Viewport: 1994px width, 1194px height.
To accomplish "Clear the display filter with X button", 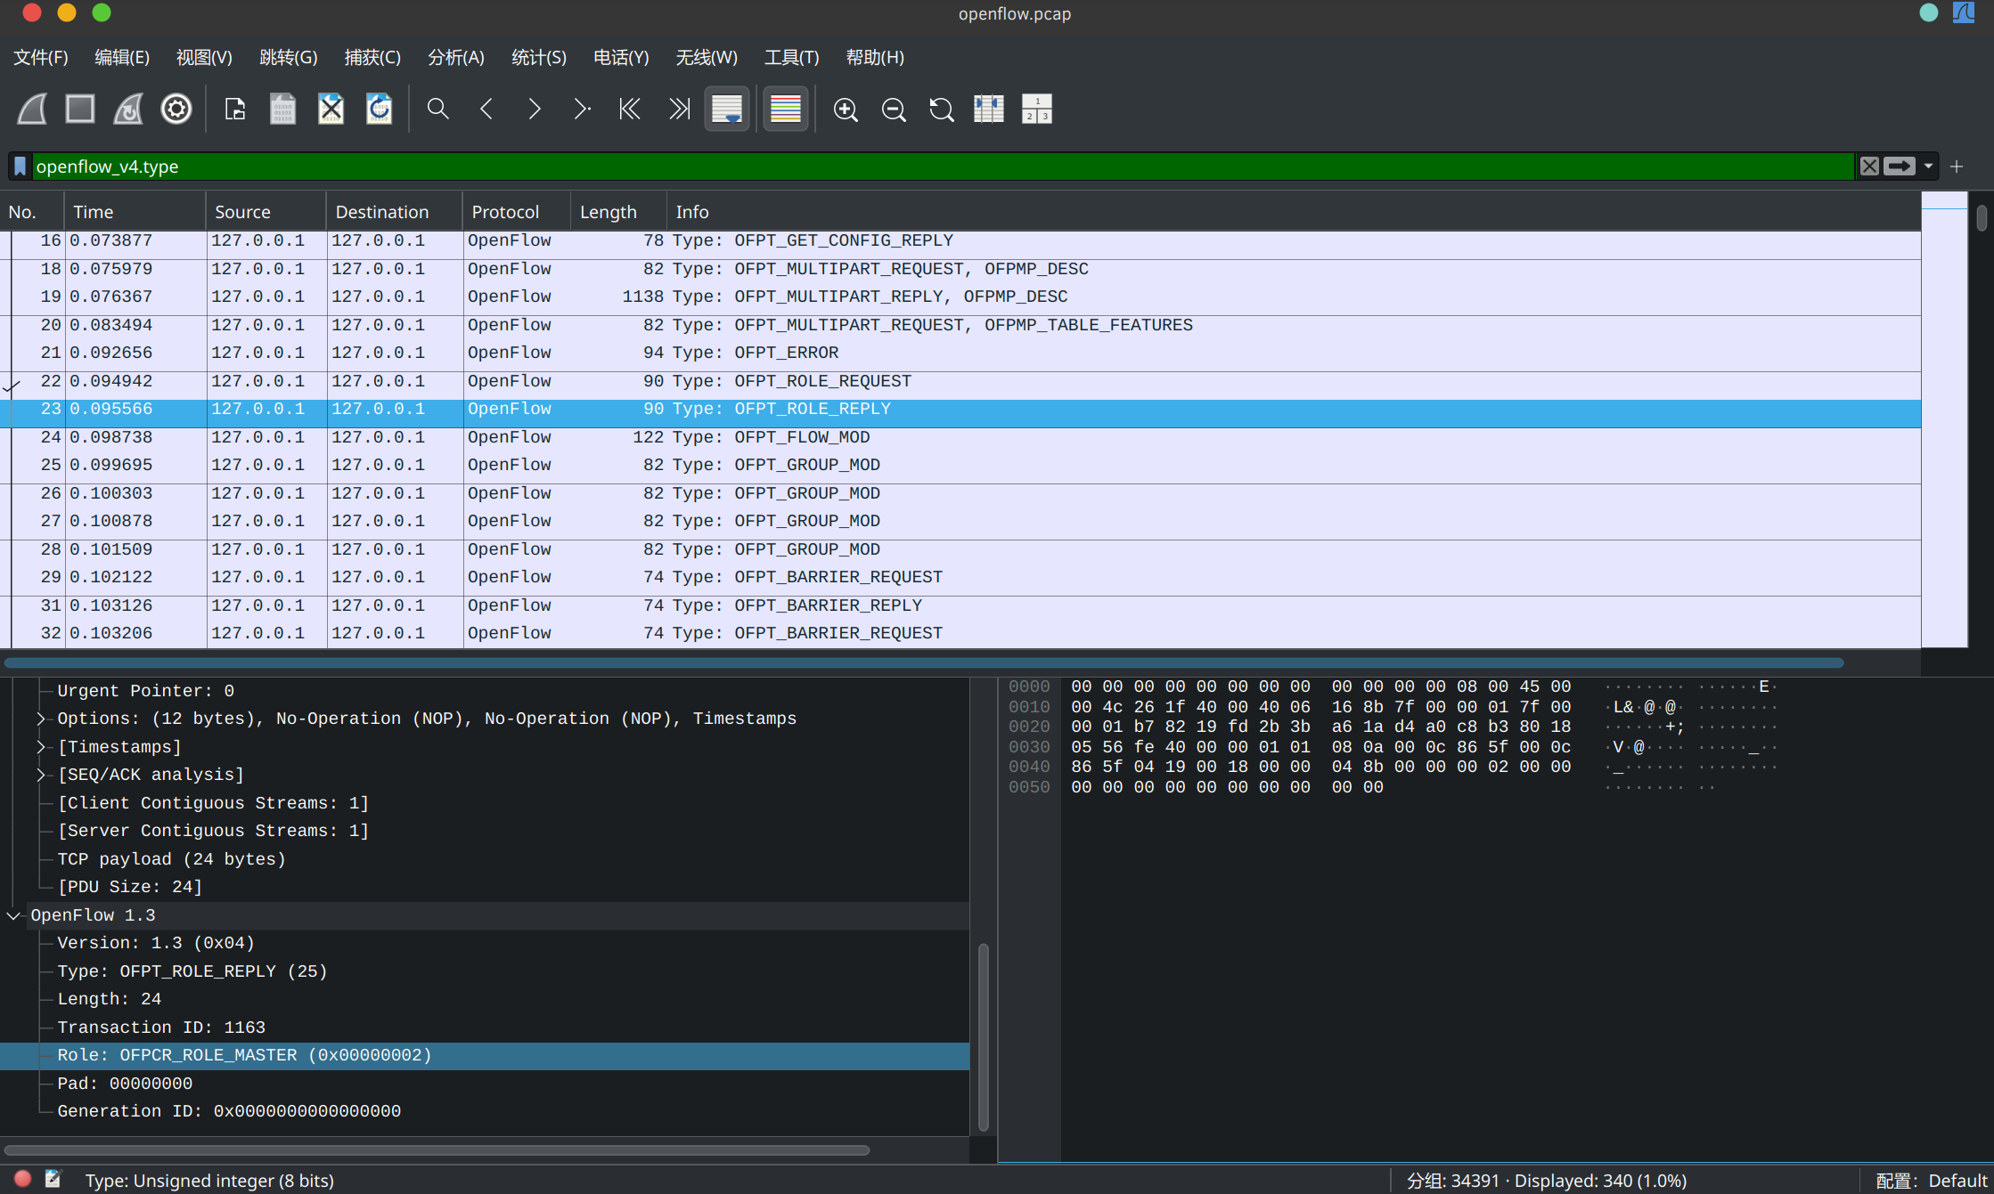I will coord(1869,167).
